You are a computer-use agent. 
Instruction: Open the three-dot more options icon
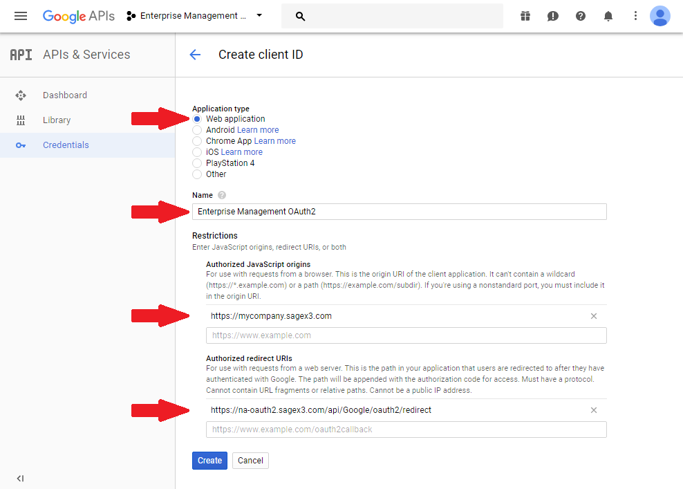[x=635, y=15]
